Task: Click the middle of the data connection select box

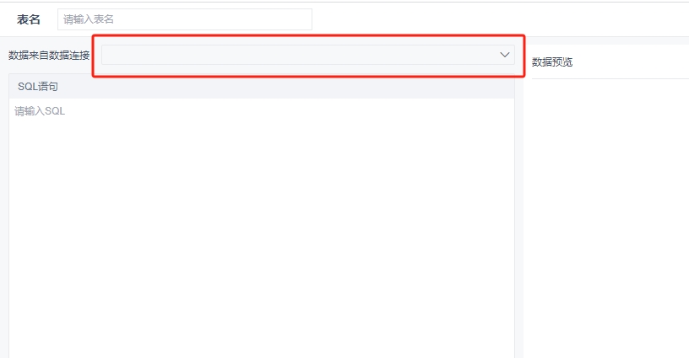Action: pos(308,55)
